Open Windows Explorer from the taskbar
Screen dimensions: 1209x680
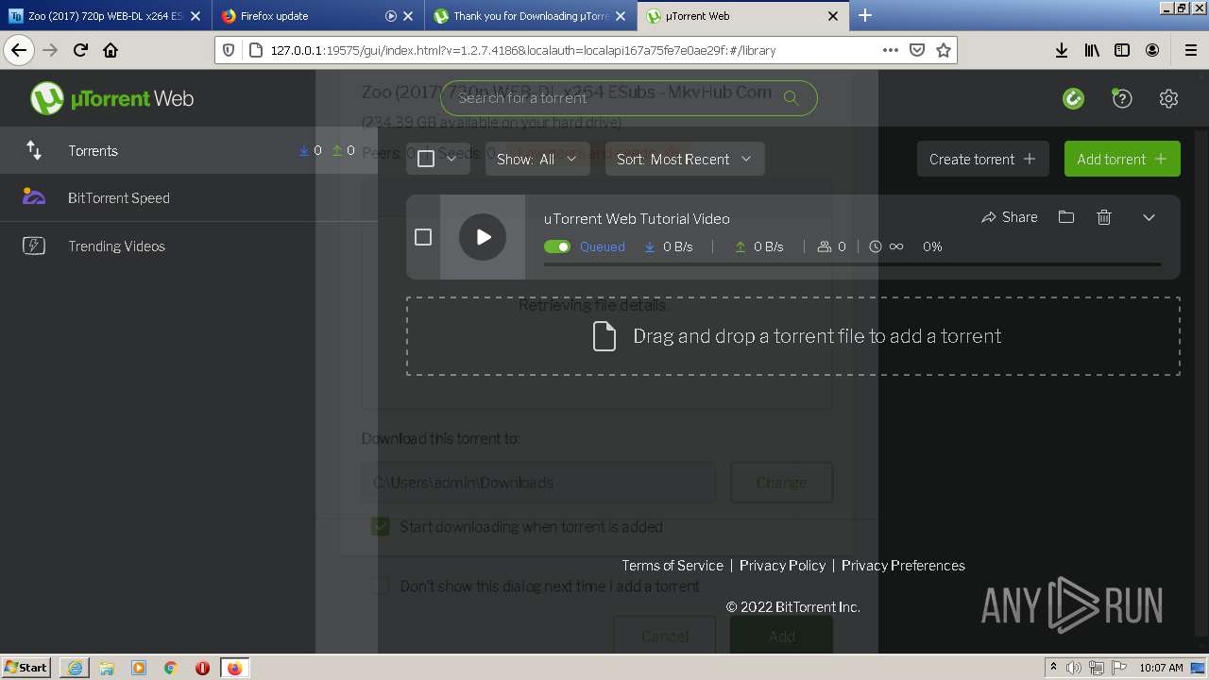click(107, 668)
